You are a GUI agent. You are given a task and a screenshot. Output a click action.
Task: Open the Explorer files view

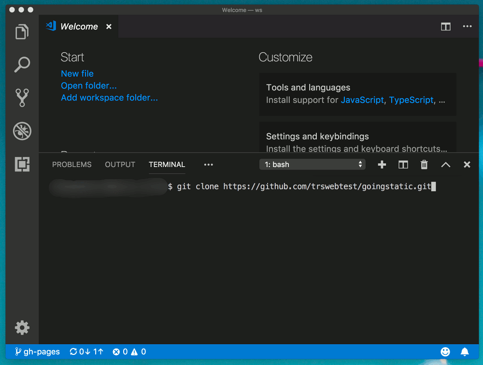click(22, 32)
